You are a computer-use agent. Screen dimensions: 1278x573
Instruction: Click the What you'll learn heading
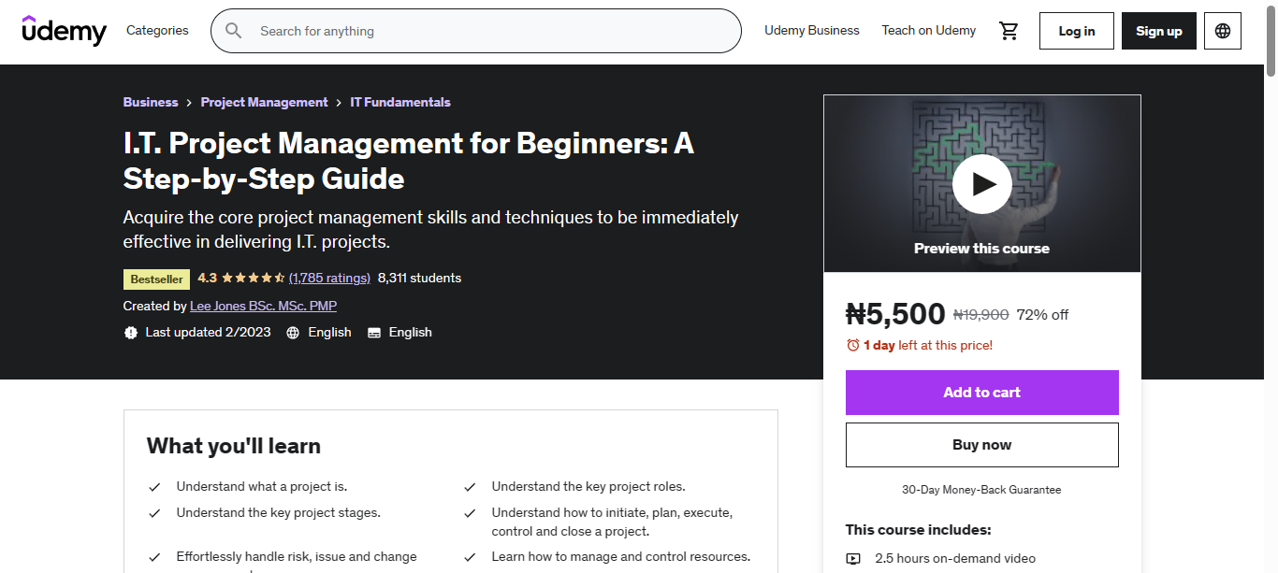[x=234, y=446]
